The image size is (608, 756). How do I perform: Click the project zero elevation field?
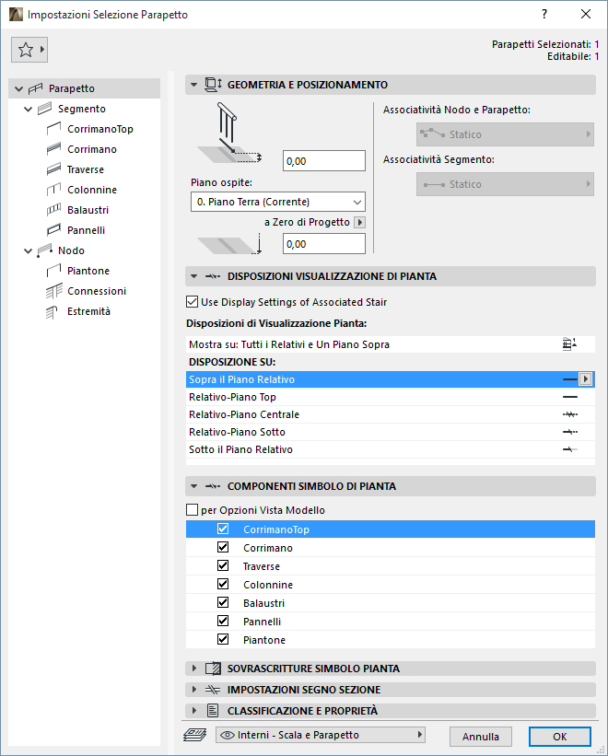click(324, 244)
